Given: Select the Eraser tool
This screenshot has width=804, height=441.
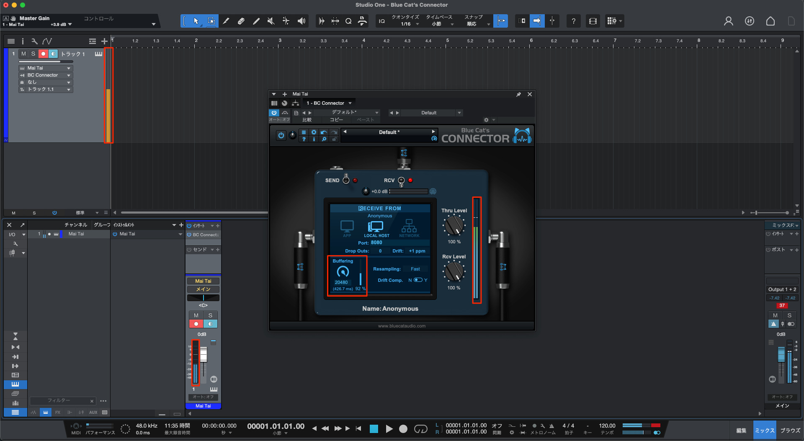Looking at the screenshot, I should click(x=241, y=21).
